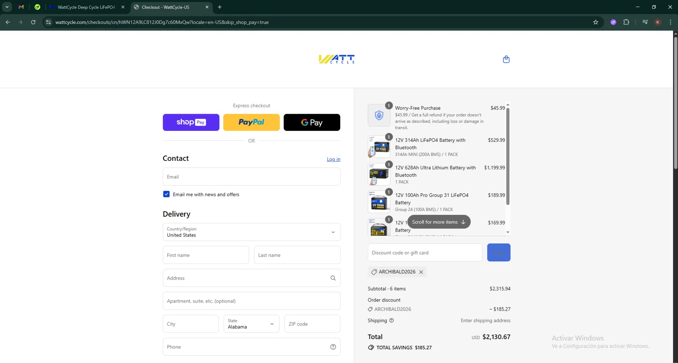Click the order items list scrollbar

point(508,156)
